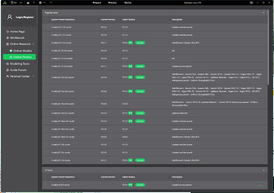Select 'Creality K1C 0.6 nozzle' row name
The image size is (274, 193).
tap(61, 35)
